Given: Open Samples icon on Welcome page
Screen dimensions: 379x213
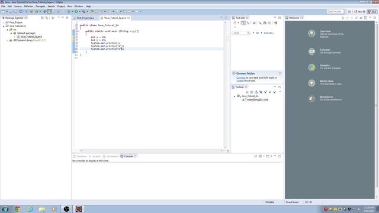Looking at the screenshot, I should 311,67.
